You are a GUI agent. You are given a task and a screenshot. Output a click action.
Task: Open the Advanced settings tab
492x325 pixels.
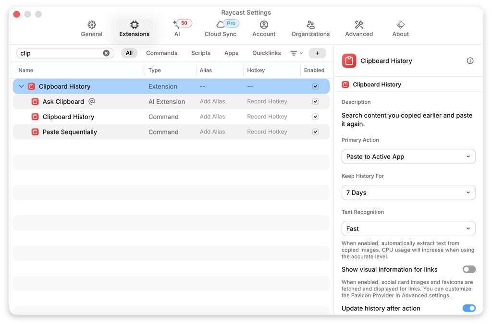click(359, 29)
